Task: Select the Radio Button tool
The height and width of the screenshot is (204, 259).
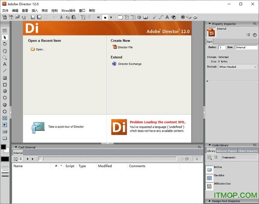Action: click(5, 125)
